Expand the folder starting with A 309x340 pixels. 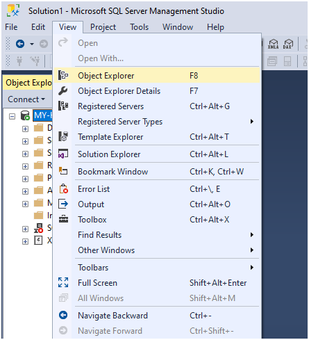pos(25,191)
